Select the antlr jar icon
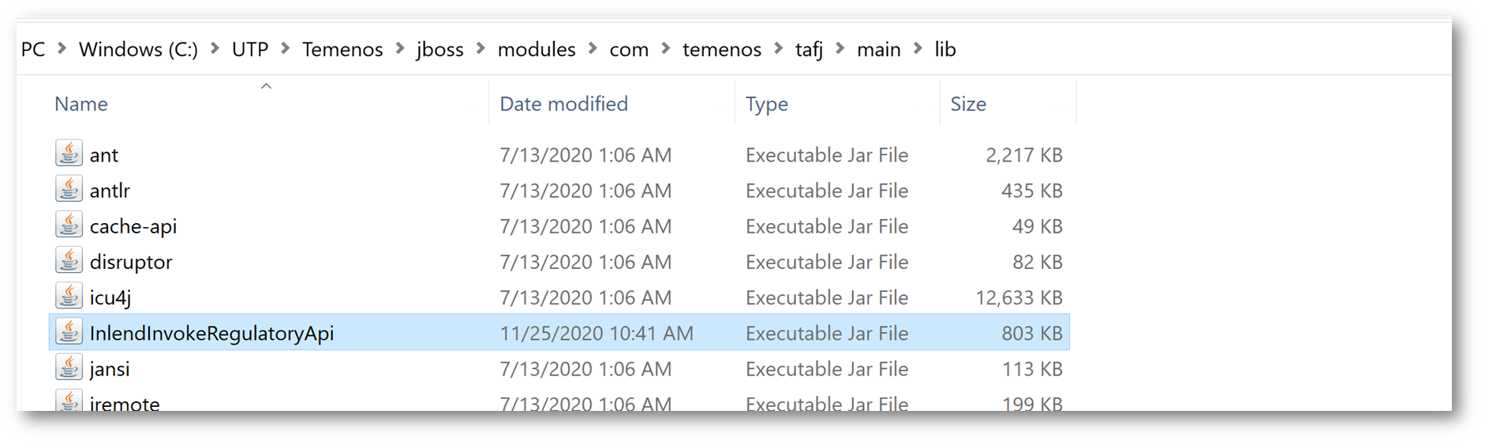This screenshot has height=444, width=1485. [x=69, y=189]
